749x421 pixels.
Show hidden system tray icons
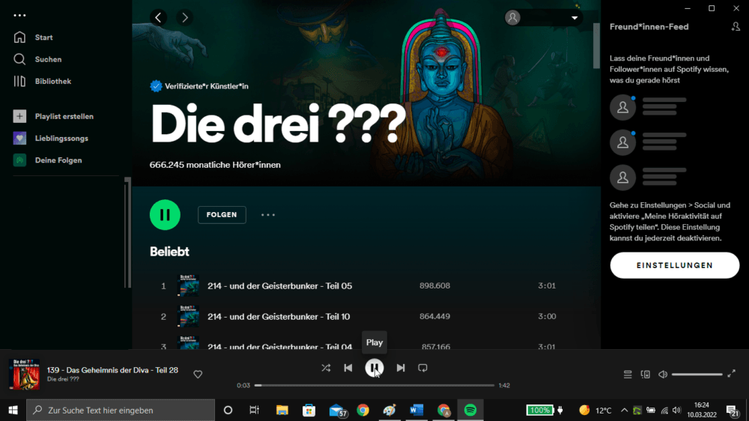(624, 410)
